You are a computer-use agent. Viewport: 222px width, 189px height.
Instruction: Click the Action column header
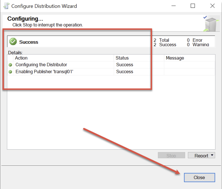coord(64,58)
